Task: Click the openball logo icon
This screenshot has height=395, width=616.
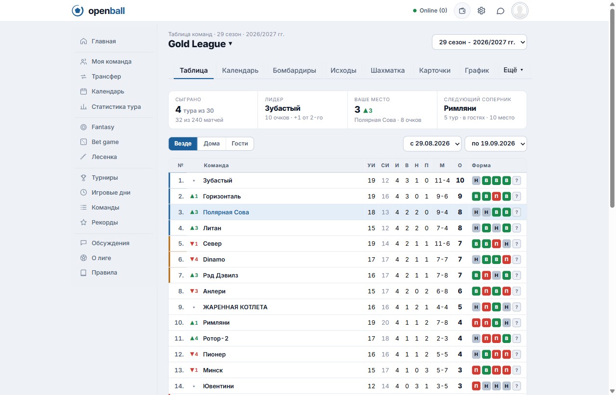Action: point(77,11)
